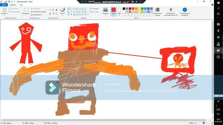Expand the Paste dropdown arrow

[5, 15]
